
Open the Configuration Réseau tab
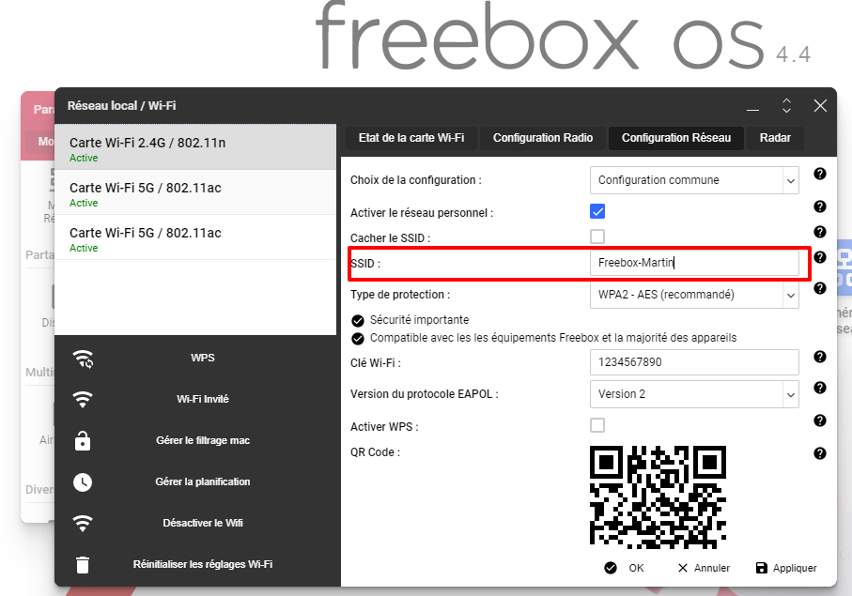pos(676,138)
